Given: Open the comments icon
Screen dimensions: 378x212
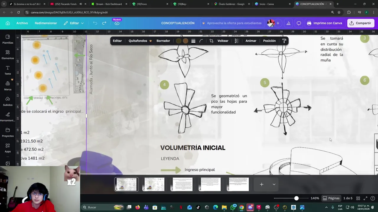Looking at the screenshot, I should pyautogui.click(x=299, y=23).
